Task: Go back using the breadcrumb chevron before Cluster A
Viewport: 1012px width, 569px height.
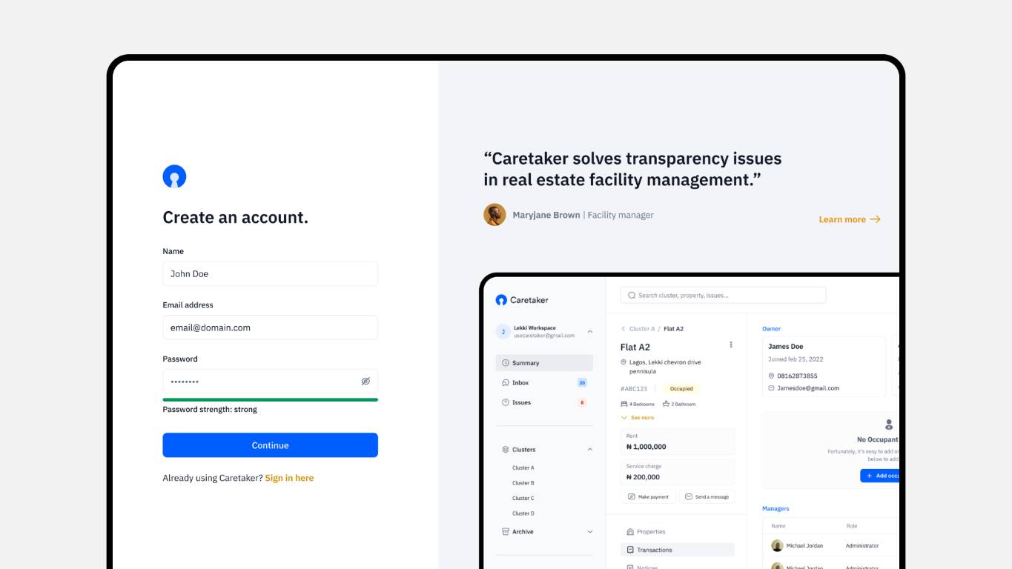Action: 624,329
